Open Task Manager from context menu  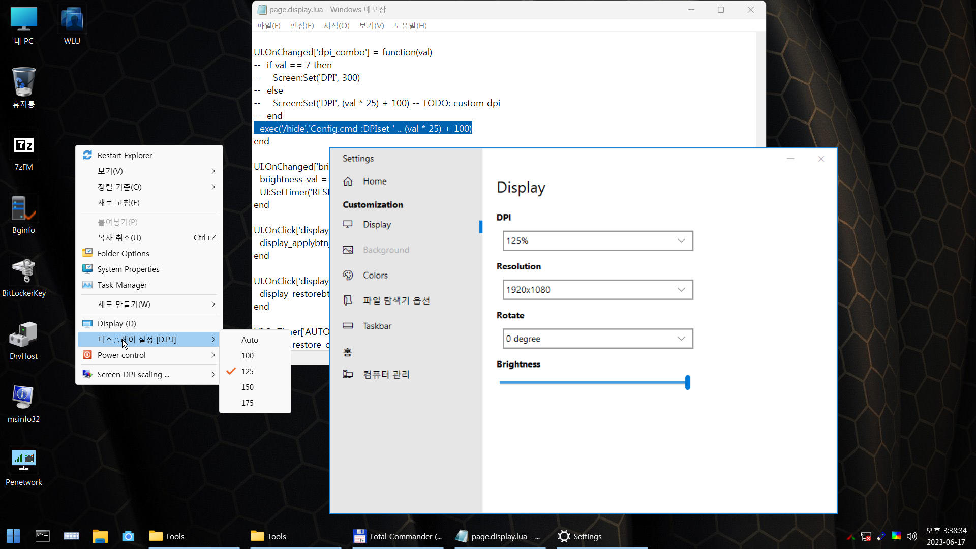149,285
